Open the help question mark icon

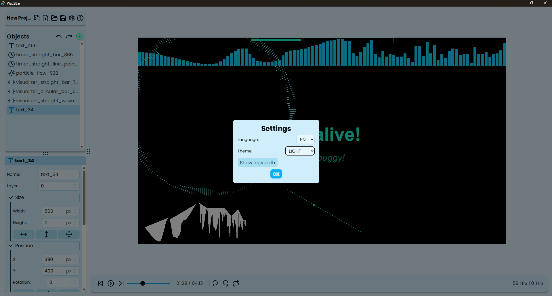coord(80,18)
